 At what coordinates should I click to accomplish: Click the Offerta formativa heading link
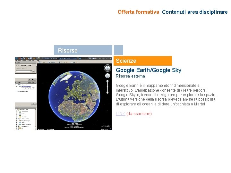(x=138, y=12)
